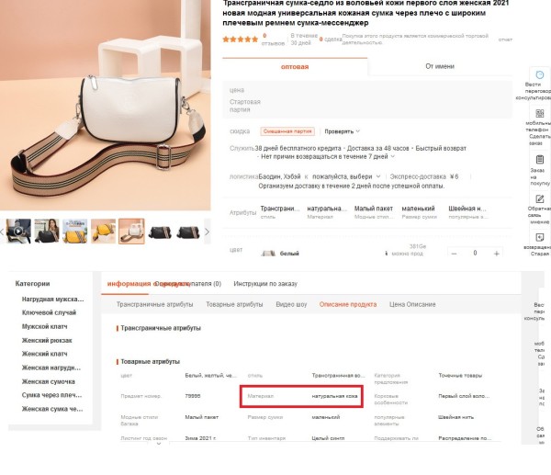Click the negotiation consult chat icon
Screen dimensions: 551x475
539,75
